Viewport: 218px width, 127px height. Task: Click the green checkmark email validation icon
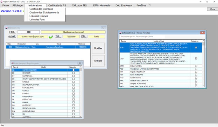(51, 37)
